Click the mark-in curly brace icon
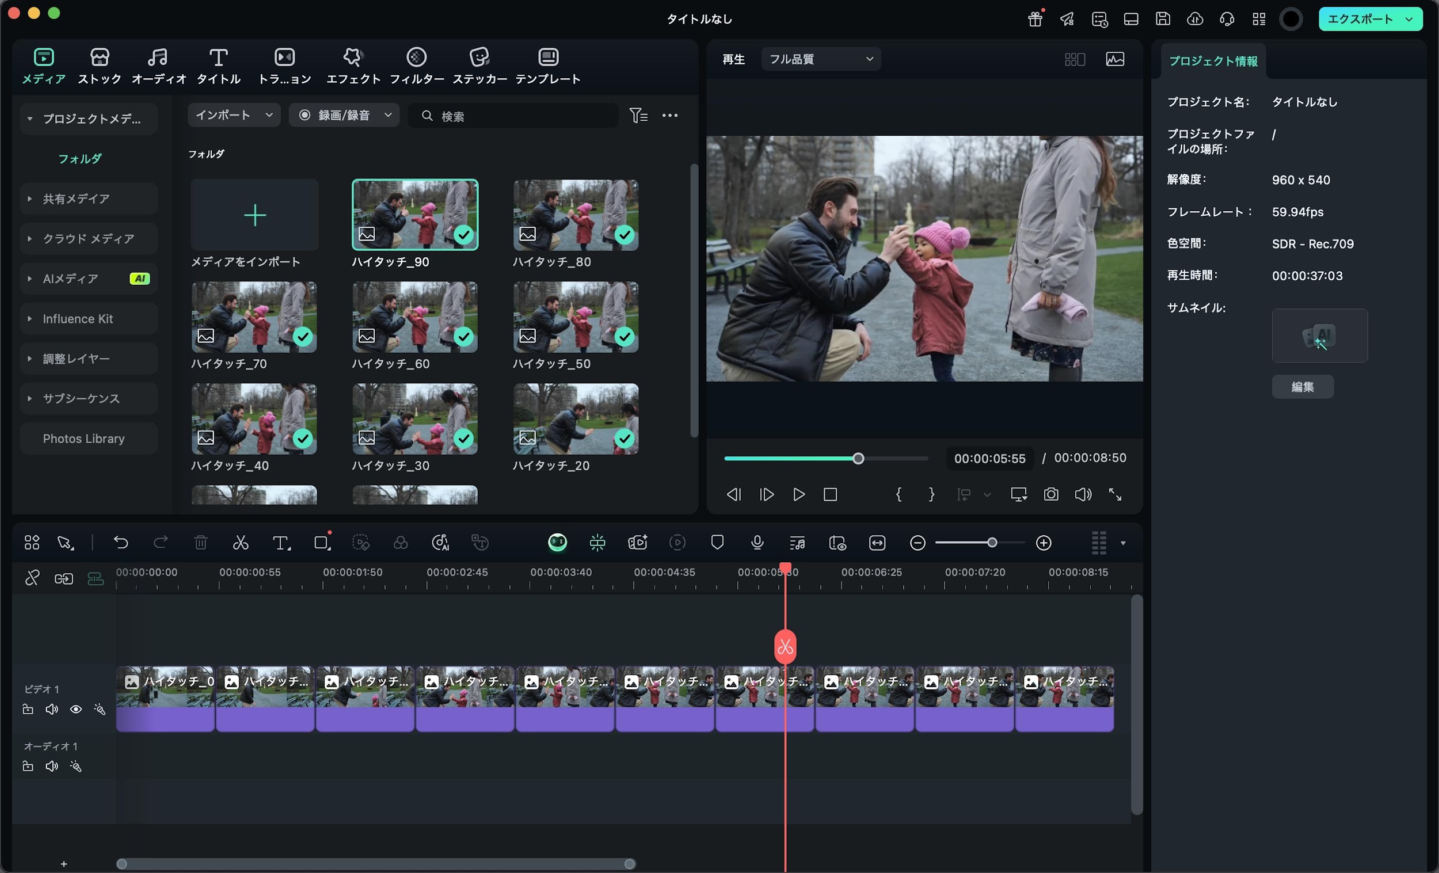The height and width of the screenshot is (873, 1439). coord(899,494)
